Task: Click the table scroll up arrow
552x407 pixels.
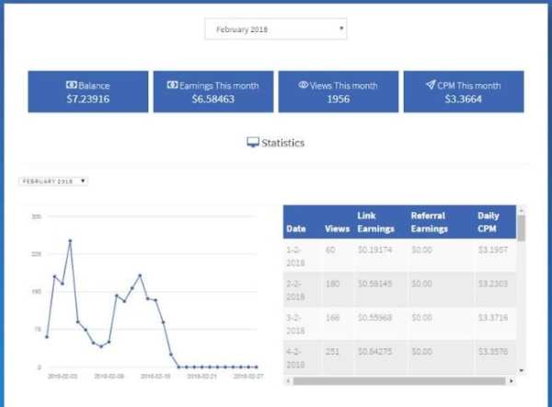Action: 522,210
